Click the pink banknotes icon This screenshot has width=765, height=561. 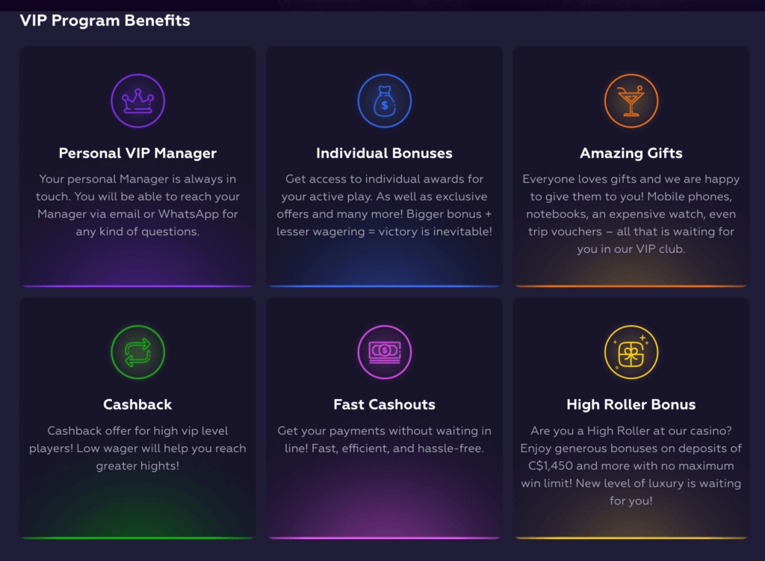[x=384, y=352]
